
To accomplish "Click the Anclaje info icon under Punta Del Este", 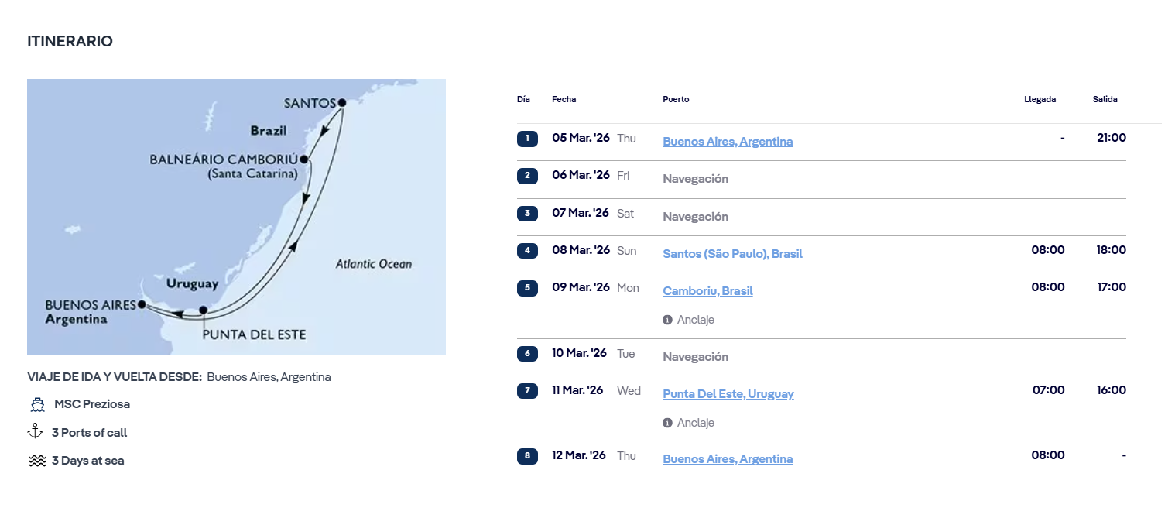I will (x=667, y=423).
